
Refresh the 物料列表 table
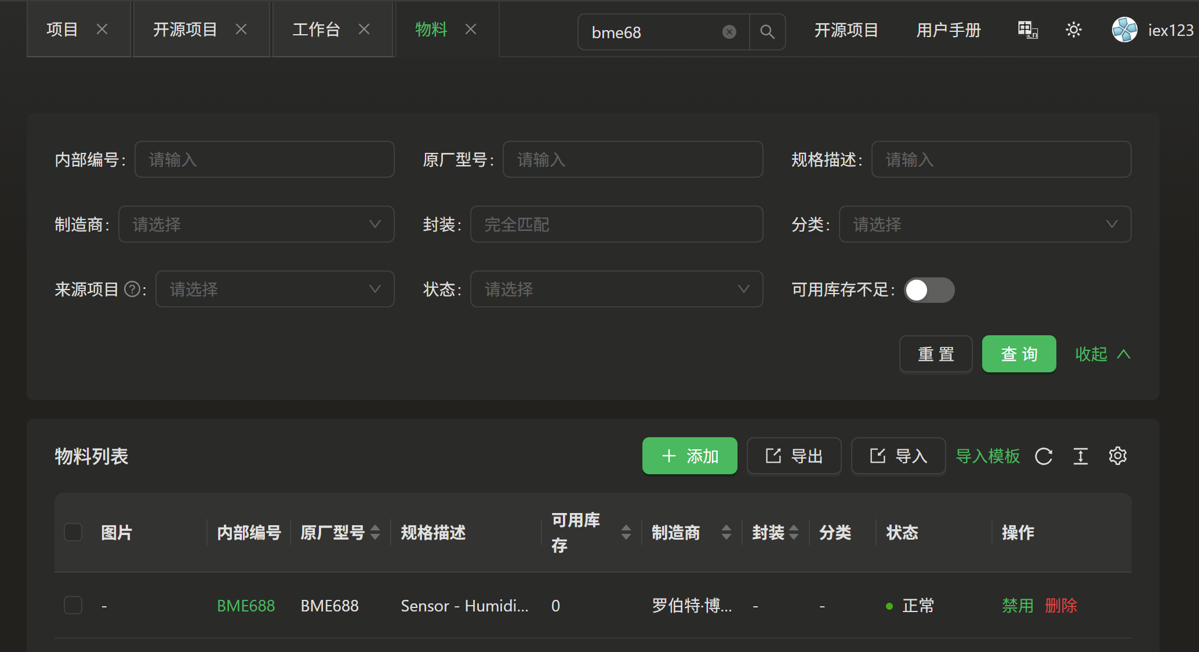tap(1044, 456)
